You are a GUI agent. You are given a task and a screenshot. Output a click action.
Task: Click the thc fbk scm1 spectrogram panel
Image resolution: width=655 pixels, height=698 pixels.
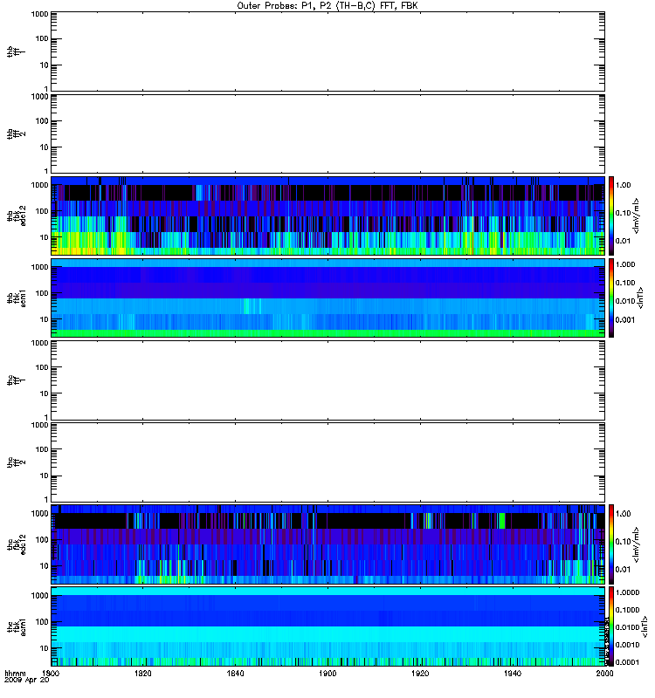pyautogui.click(x=327, y=626)
